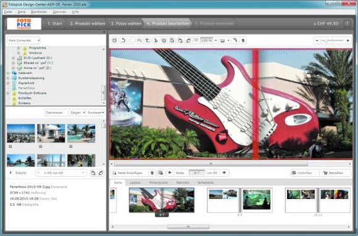Delete selected object with toolbar trash icon
Image resolution: width=358 pixels, height=236 pixels.
click(x=243, y=40)
